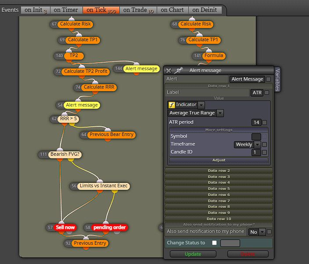The image size is (309, 264).
Task: Collapse the Data row 1 header
Action: 219,86
